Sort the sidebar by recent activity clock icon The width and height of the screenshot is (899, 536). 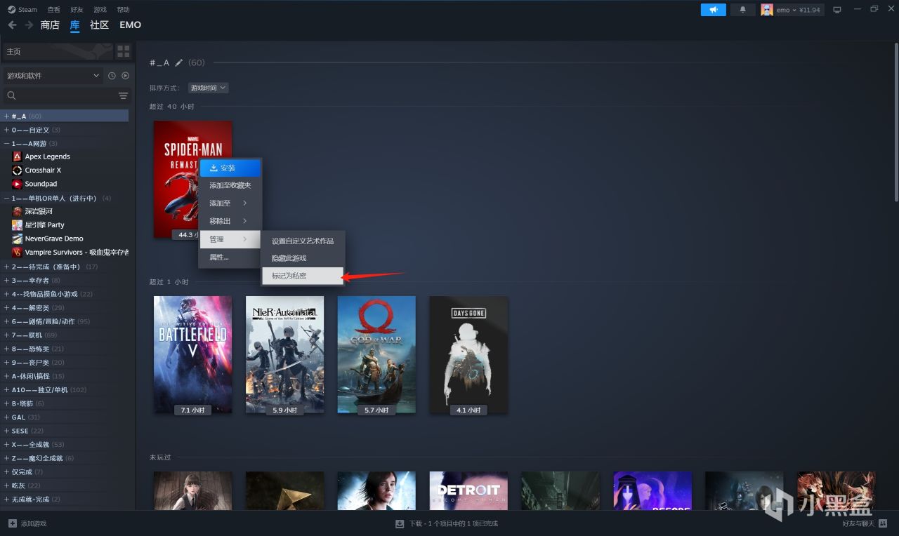(x=112, y=76)
